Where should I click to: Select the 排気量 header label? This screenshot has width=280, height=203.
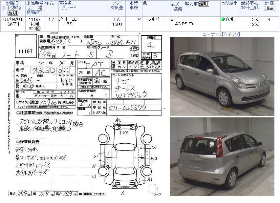(x=117, y=8)
